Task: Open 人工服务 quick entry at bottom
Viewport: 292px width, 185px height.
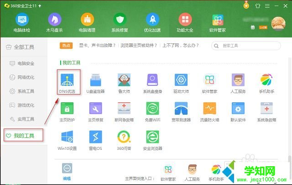Action: coord(192,174)
